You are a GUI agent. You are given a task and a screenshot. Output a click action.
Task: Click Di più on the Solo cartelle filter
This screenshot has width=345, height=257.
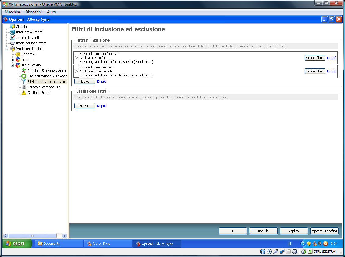click(332, 71)
